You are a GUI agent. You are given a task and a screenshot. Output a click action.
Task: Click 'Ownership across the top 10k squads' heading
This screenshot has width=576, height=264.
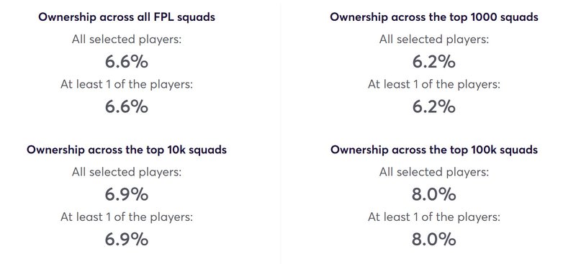[127, 150]
